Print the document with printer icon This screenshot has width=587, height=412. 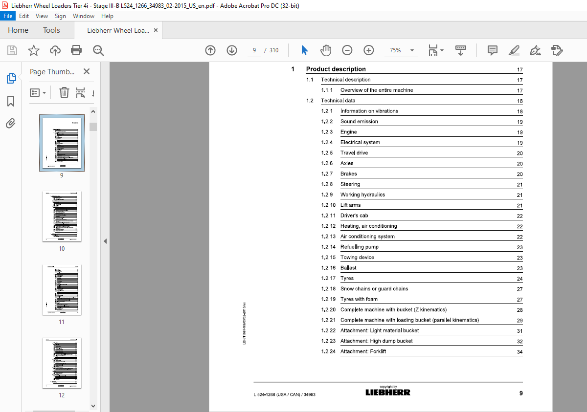tap(76, 50)
